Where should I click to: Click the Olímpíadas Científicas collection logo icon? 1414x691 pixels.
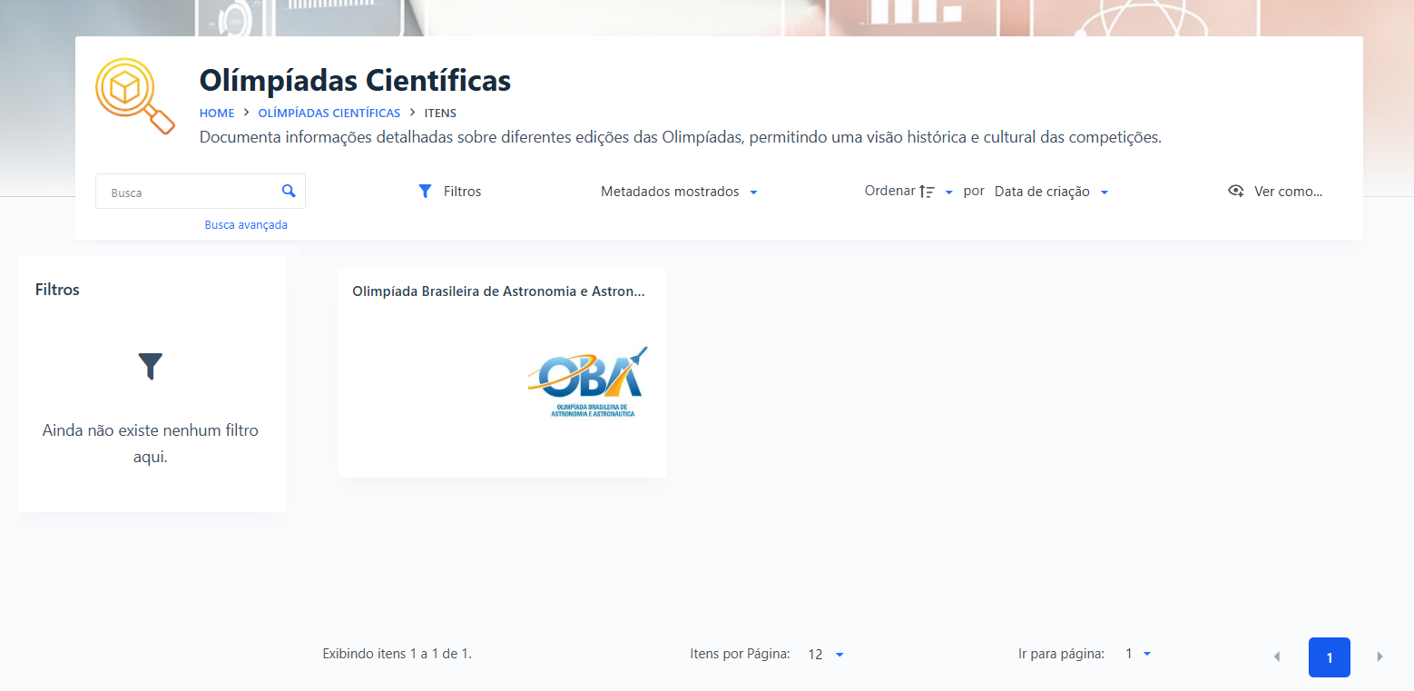point(135,96)
